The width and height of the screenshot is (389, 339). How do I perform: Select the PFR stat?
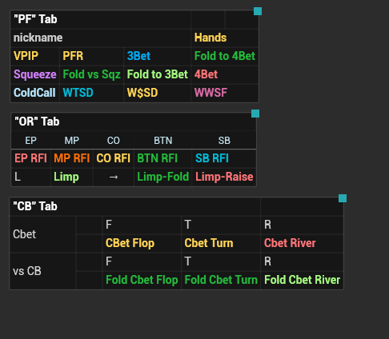click(91, 56)
